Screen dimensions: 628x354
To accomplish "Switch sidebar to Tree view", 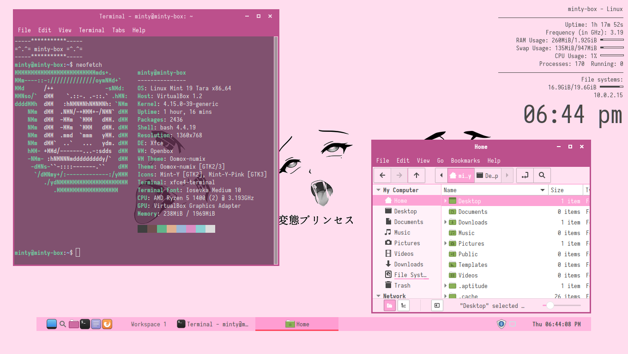I will (404, 306).
